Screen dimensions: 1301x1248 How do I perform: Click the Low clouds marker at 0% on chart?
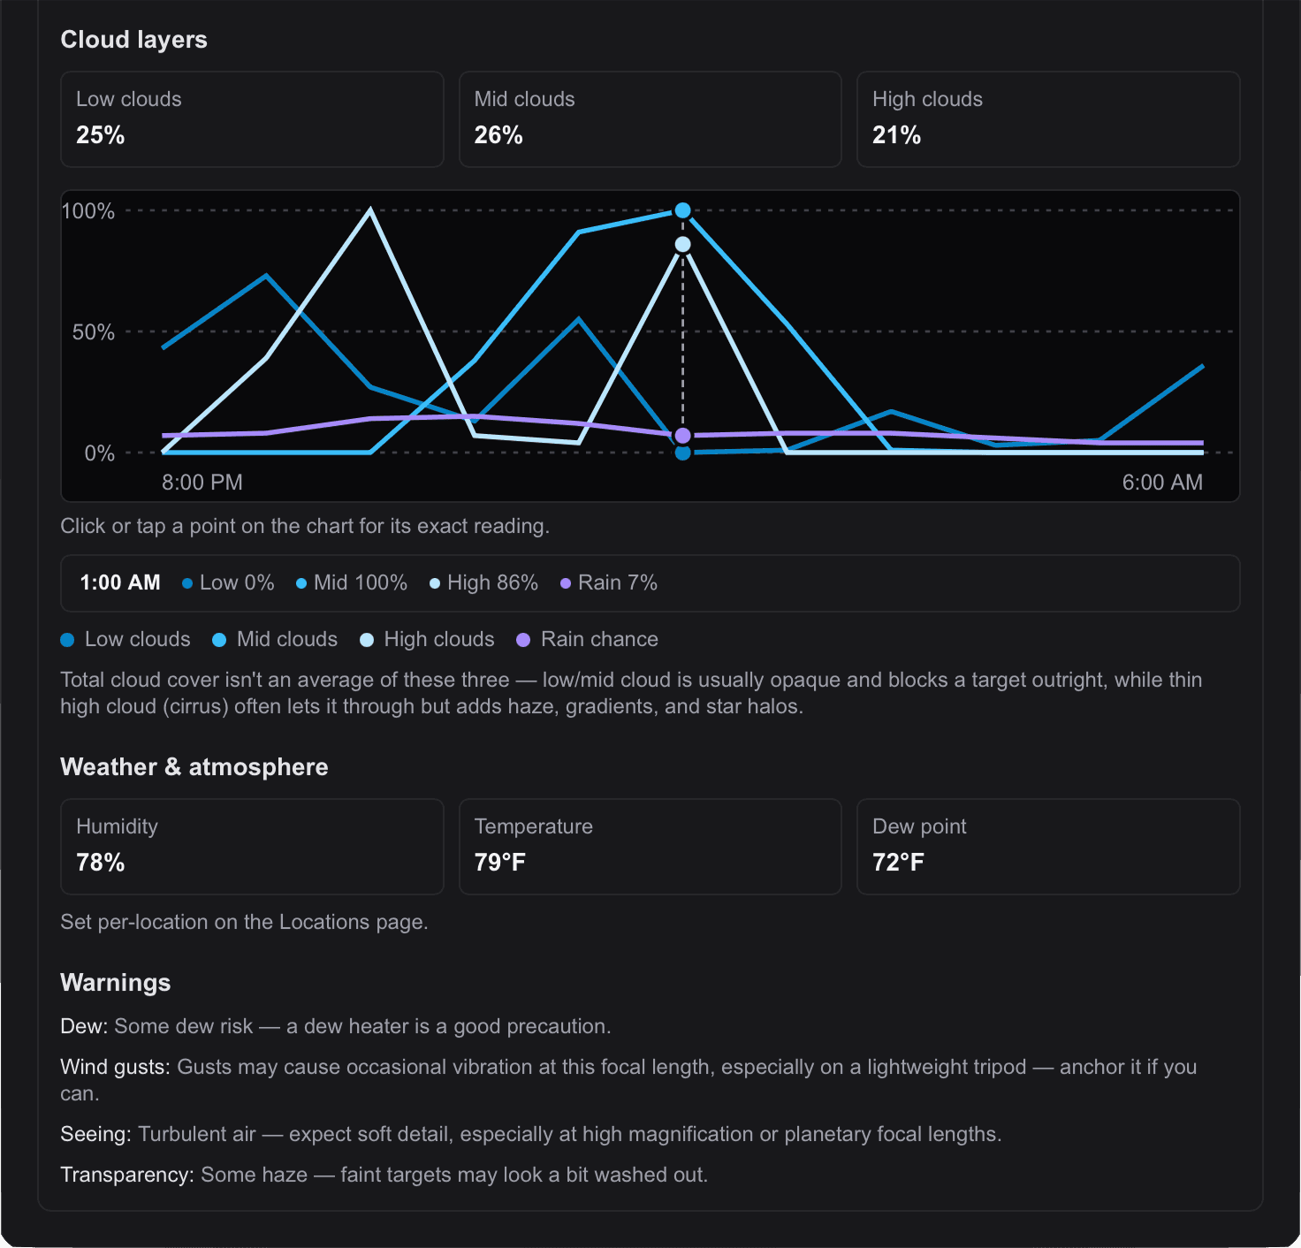(682, 453)
